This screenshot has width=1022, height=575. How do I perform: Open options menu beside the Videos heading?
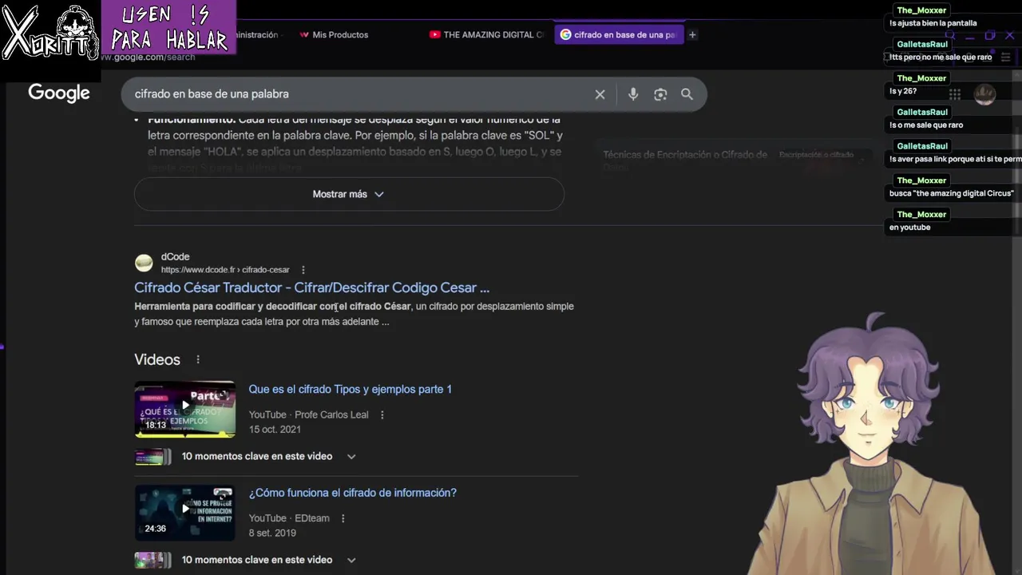[198, 359]
